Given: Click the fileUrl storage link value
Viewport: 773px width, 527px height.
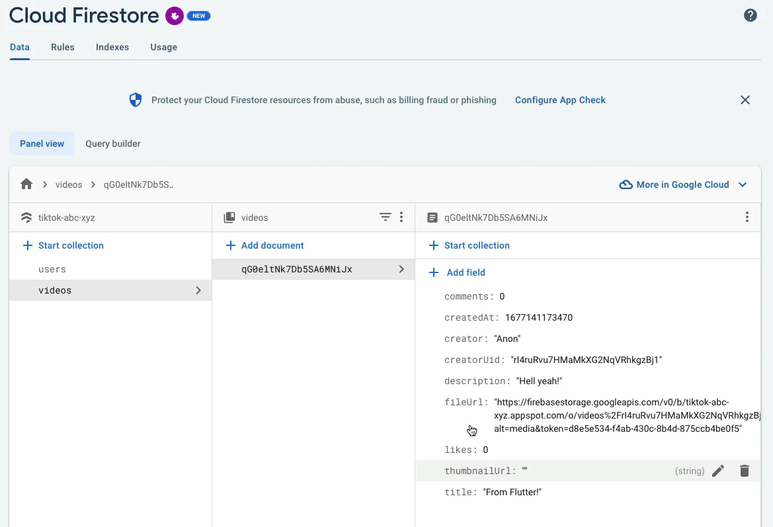Looking at the screenshot, I should pos(627,415).
